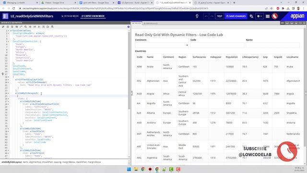Sort grid by the Surfacearea column header
This screenshot has height=173, width=307.
coord(199,57)
